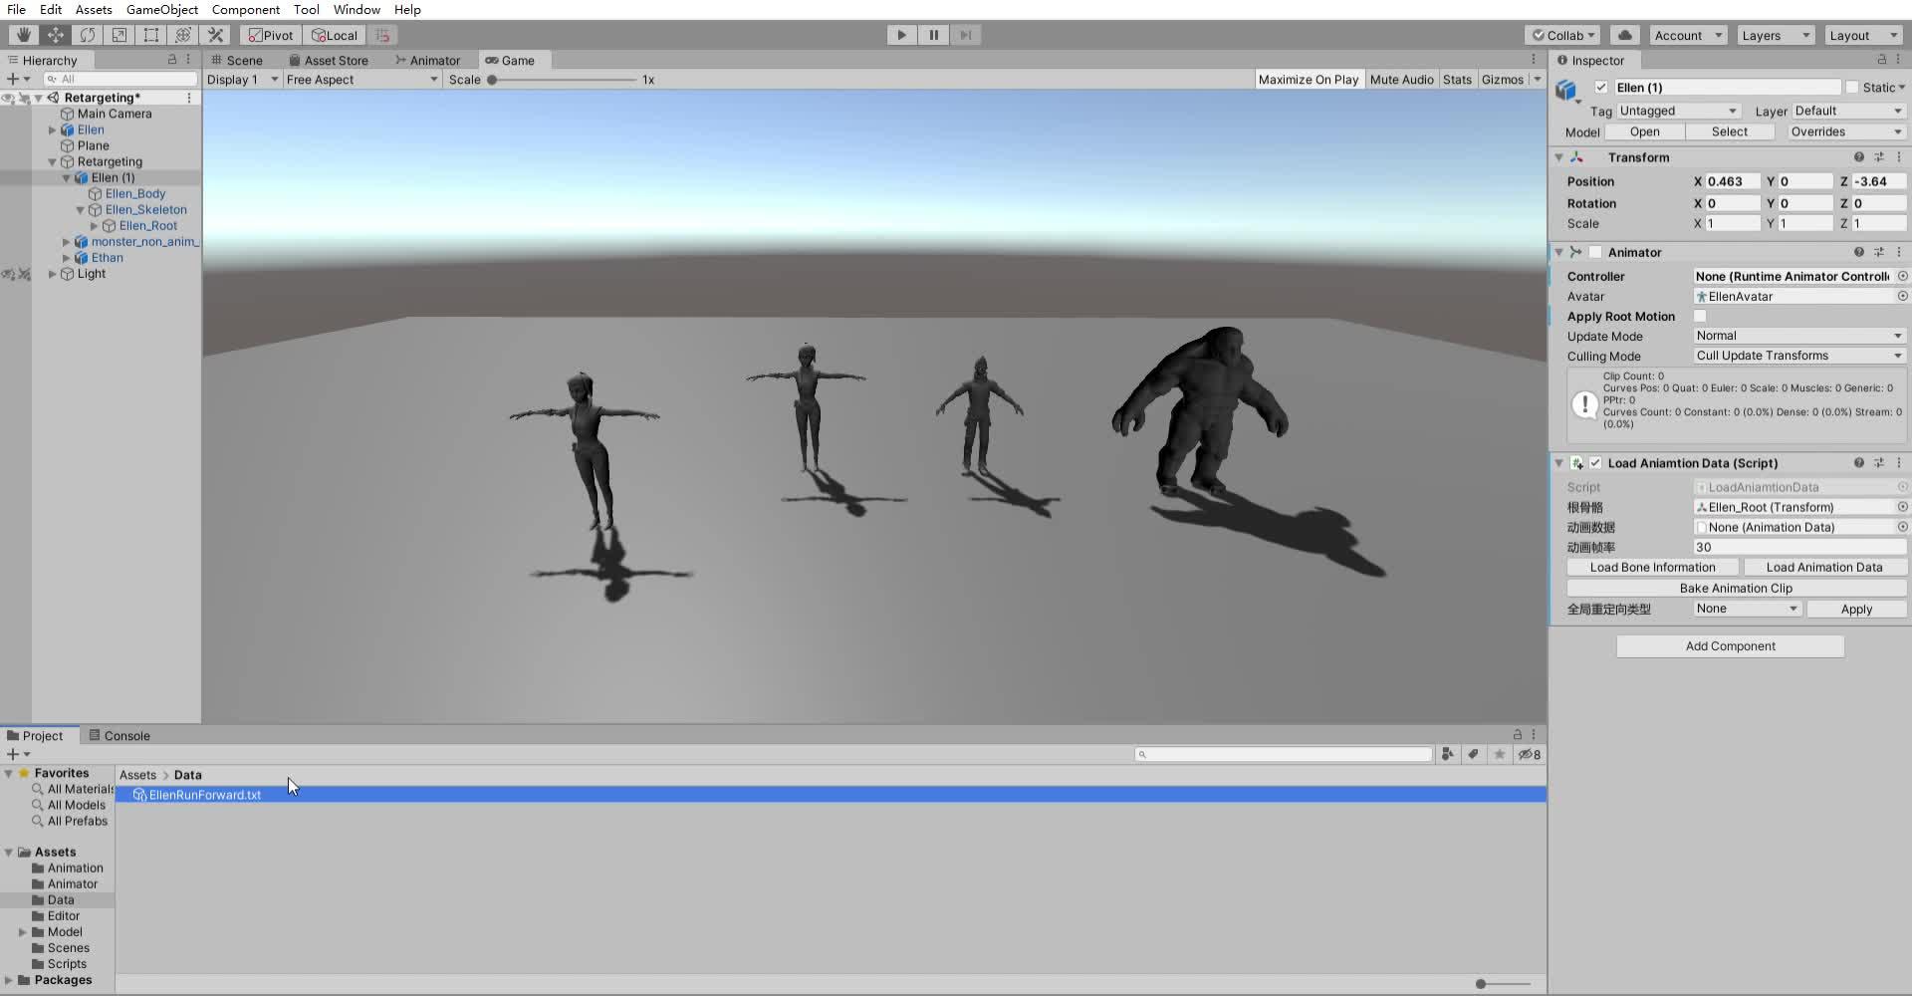Toggle the Static checkbox
This screenshot has width=1912, height=996.
1852,88
